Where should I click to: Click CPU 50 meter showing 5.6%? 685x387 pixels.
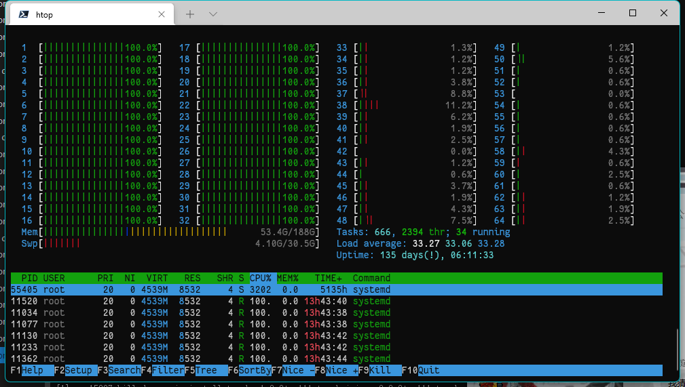564,59
